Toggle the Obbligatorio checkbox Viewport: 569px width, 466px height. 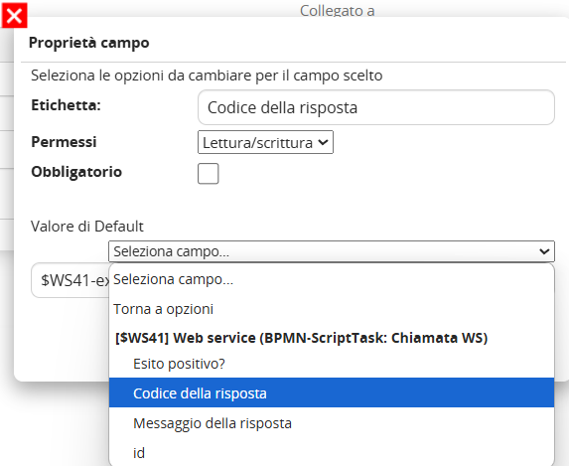coord(208,174)
